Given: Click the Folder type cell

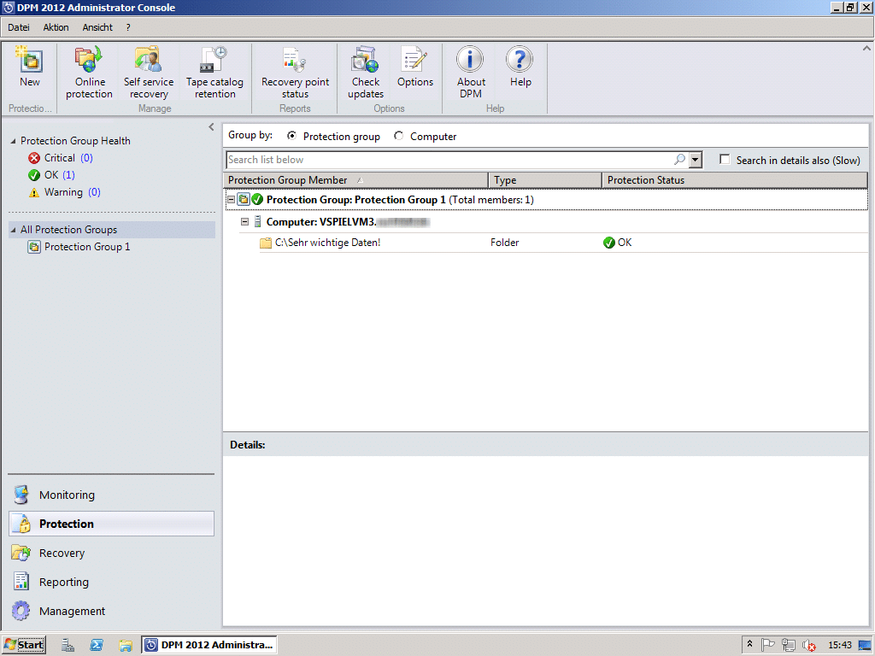Looking at the screenshot, I should click(504, 243).
